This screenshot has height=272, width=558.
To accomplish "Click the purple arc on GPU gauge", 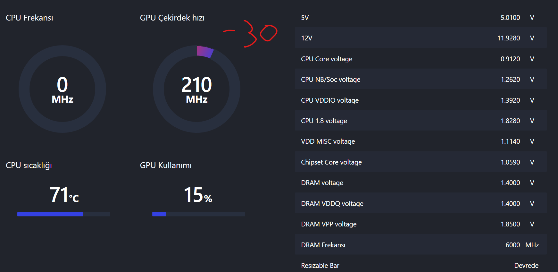I will (x=204, y=52).
